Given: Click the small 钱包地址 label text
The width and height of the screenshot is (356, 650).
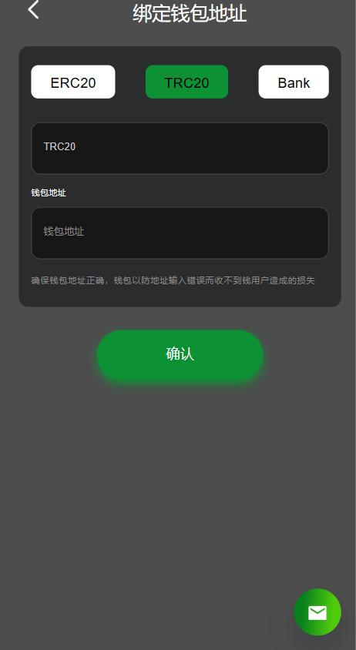Looking at the screenshot, I should [49, 193].
